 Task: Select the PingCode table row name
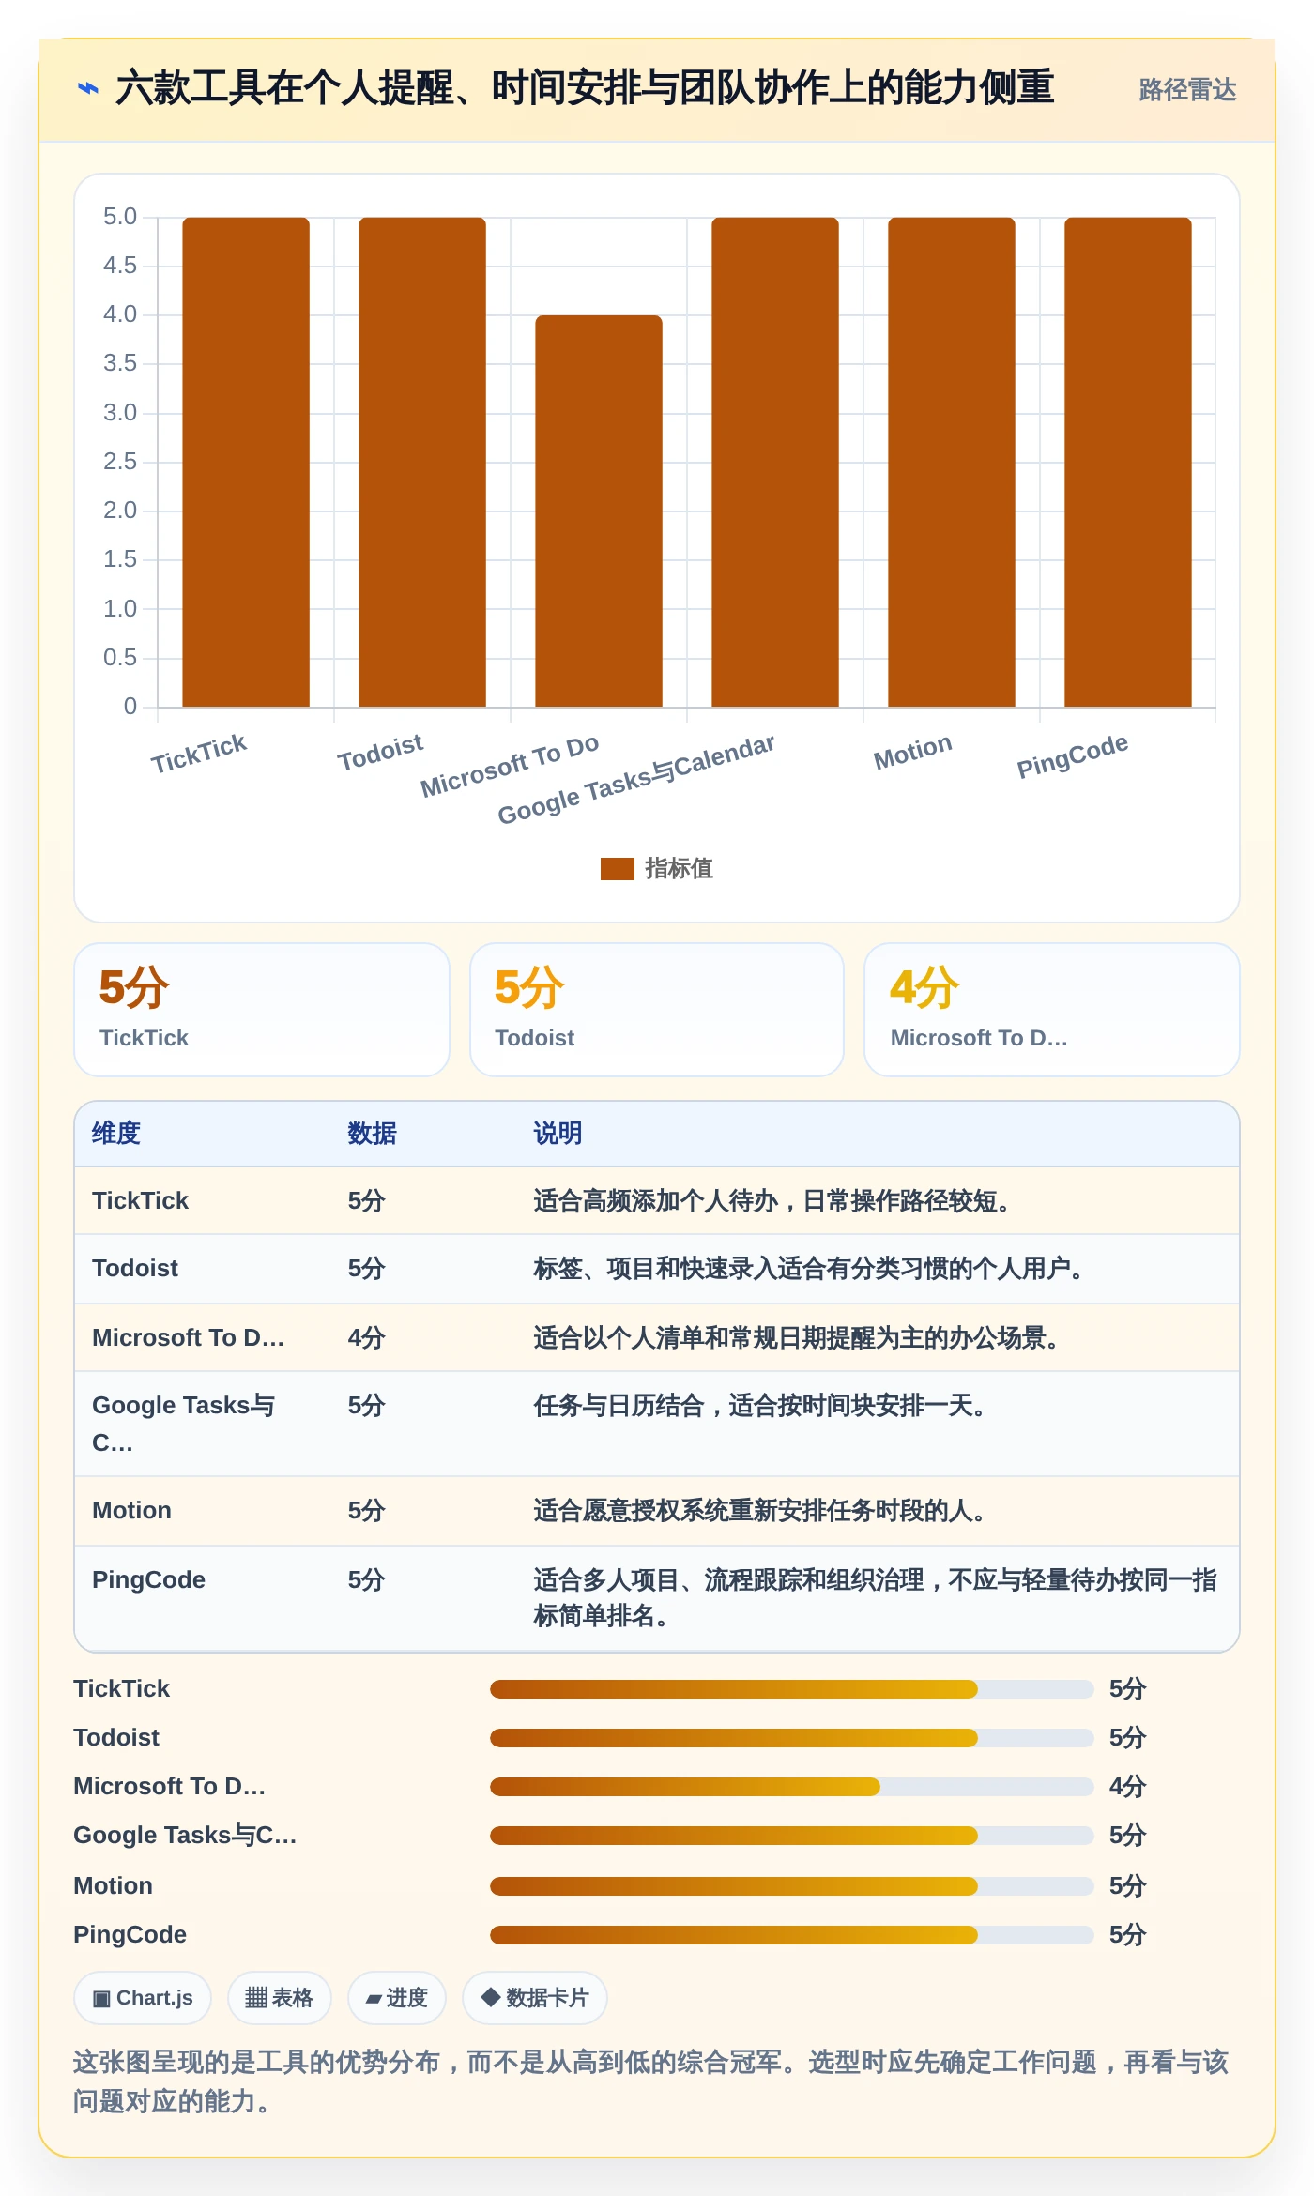[148, 1580]
